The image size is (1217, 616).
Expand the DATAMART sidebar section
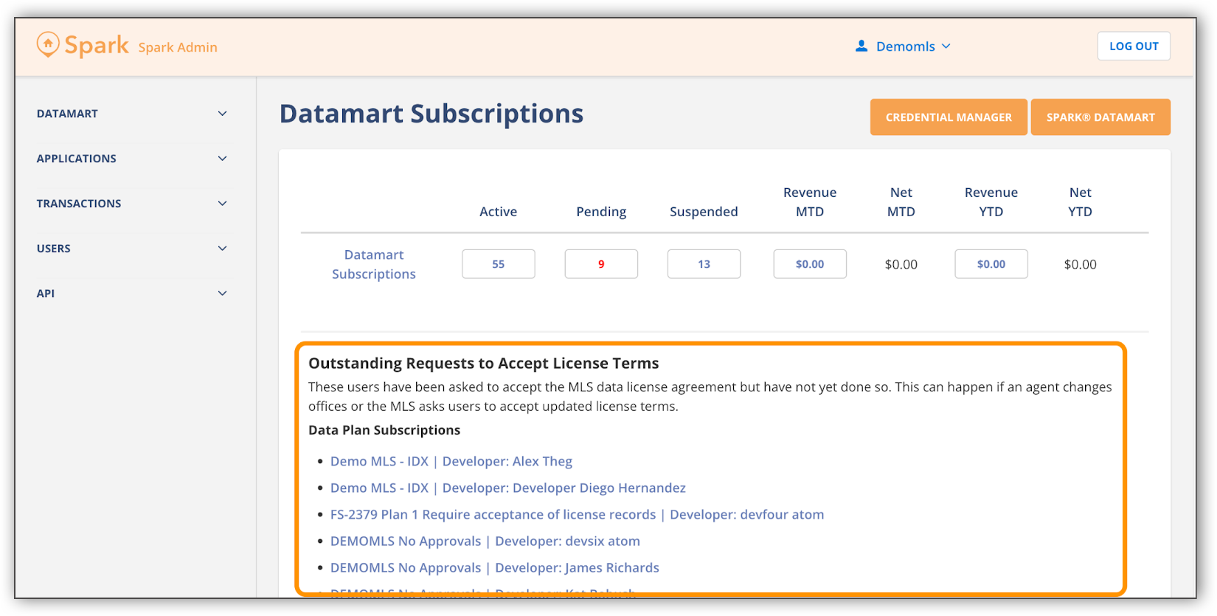pos(132,114)
